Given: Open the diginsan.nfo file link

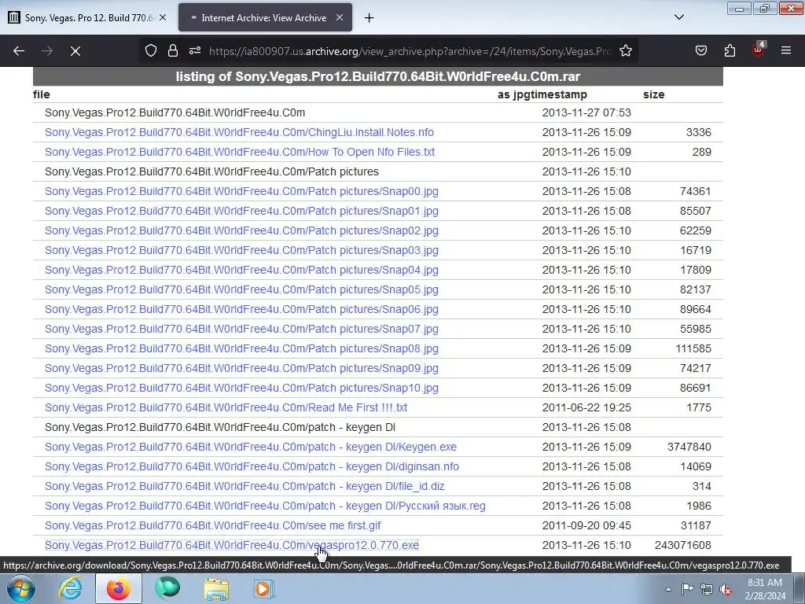Looking at the screenshot, I should coord(252,467).
